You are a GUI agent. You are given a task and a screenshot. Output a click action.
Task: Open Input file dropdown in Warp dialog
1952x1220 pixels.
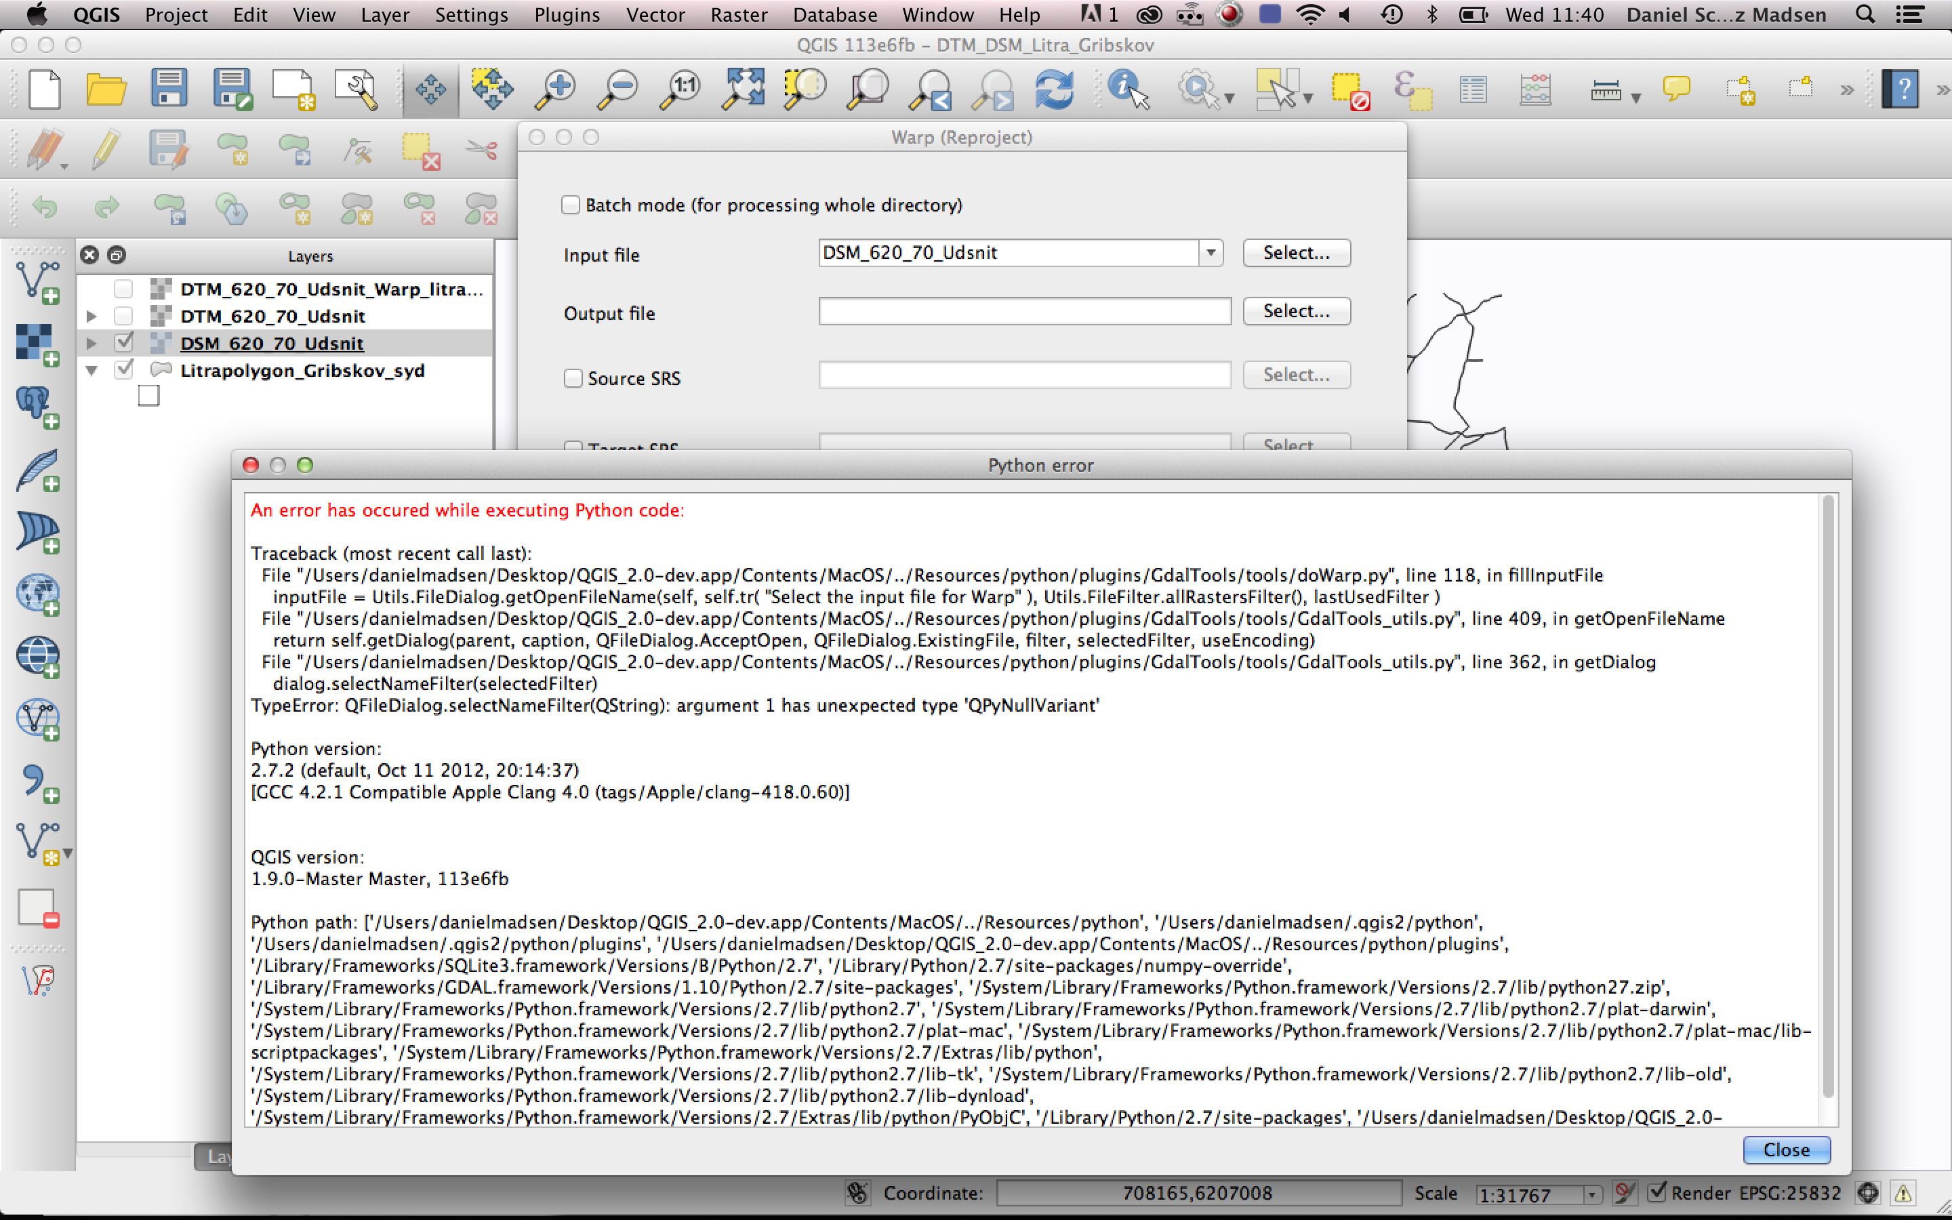pyautogui.click(x=1211, y=253)
